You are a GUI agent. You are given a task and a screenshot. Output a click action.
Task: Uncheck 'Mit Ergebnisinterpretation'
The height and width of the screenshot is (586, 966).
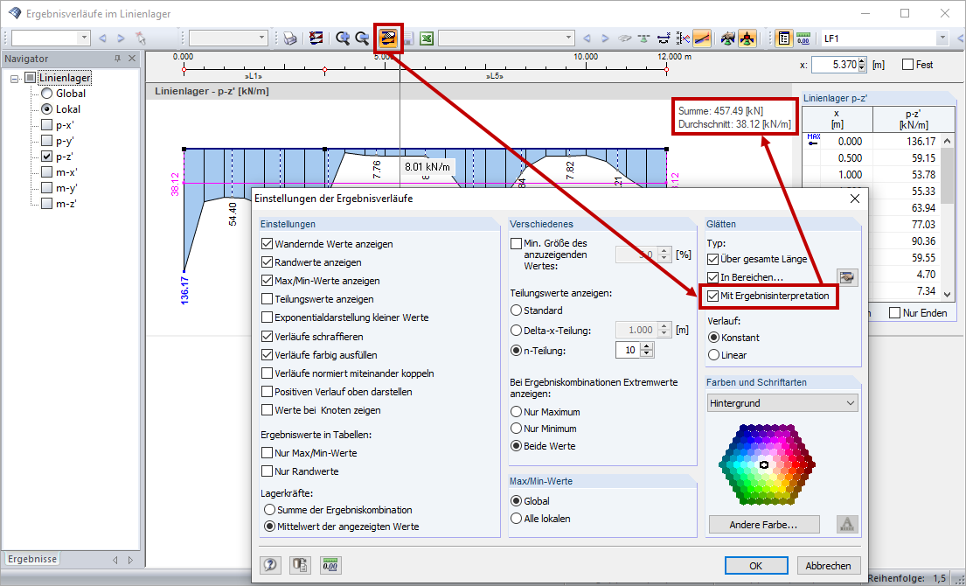[712, 296]
